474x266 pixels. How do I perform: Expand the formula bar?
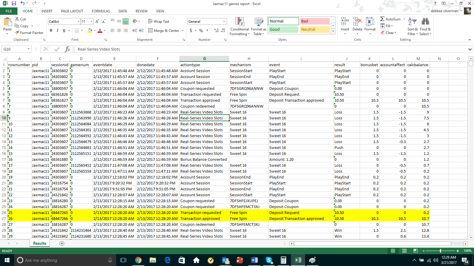point(470,49)
